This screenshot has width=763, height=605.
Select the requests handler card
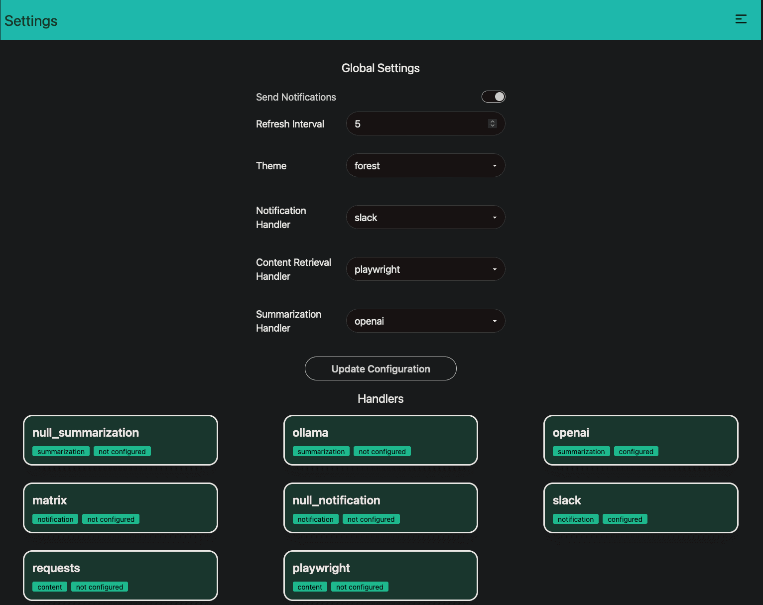coord(121,576)
